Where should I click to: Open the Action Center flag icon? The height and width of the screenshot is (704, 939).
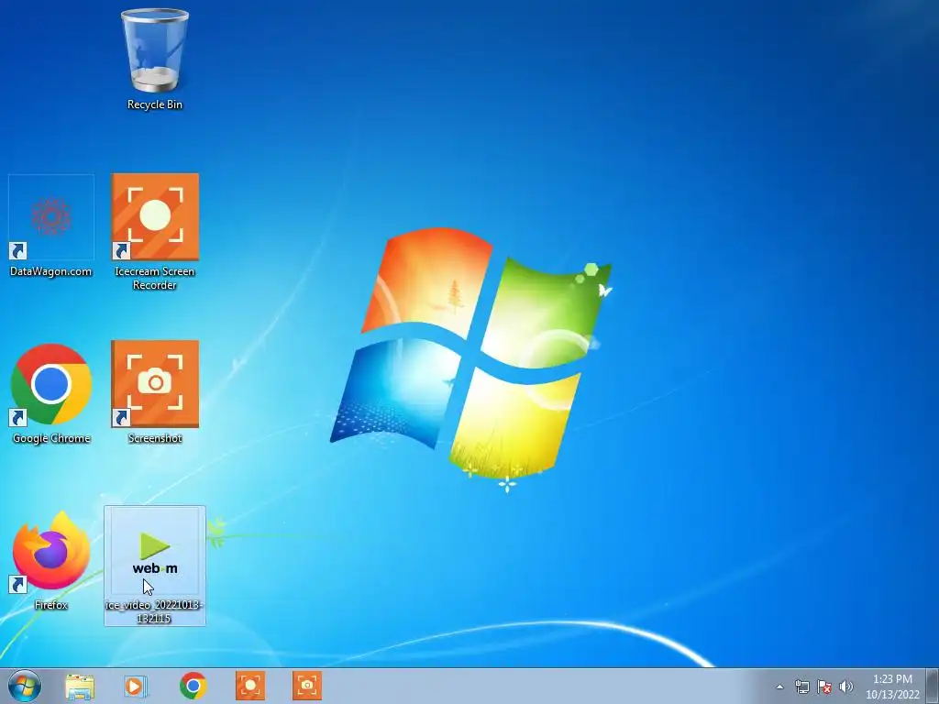(824, 687)
